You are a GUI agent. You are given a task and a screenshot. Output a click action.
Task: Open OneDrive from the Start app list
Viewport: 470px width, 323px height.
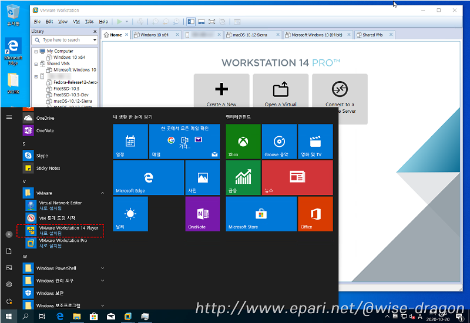[x=63, y=118]
